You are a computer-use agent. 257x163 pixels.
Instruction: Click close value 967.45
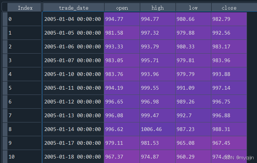[229, 143]
